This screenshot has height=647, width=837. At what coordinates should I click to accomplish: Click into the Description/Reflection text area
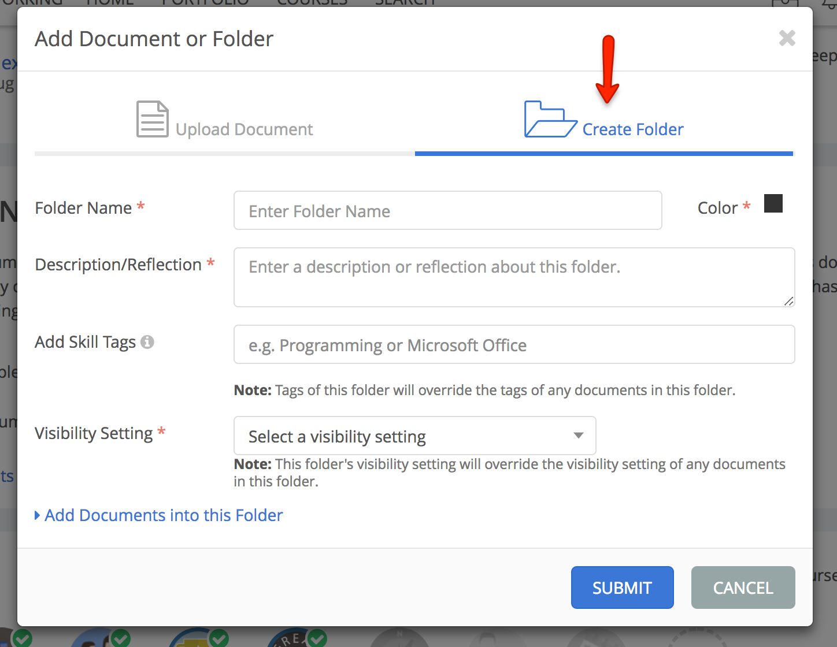click(x=514, y=277)
